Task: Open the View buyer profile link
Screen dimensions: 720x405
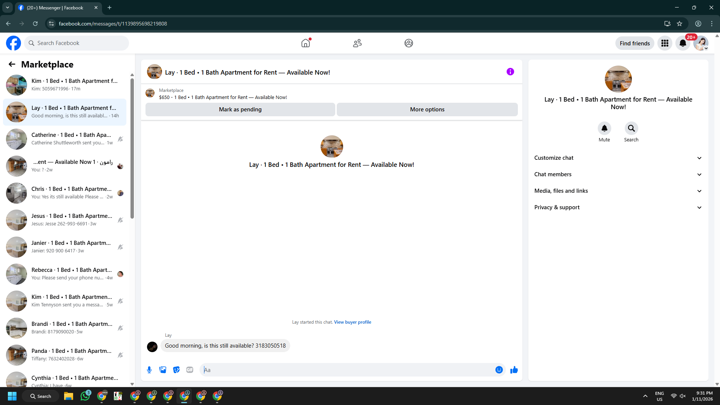Action: click(352, 322)
